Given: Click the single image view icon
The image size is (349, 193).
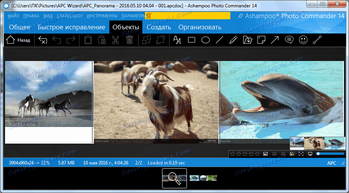Looking at the screenshot, I should [x=265, y=154].
